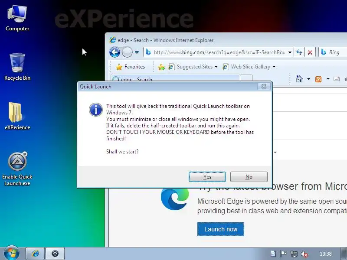
Task: Click the Add to Favorites Bar icon
Action: [x=161, y=67]
